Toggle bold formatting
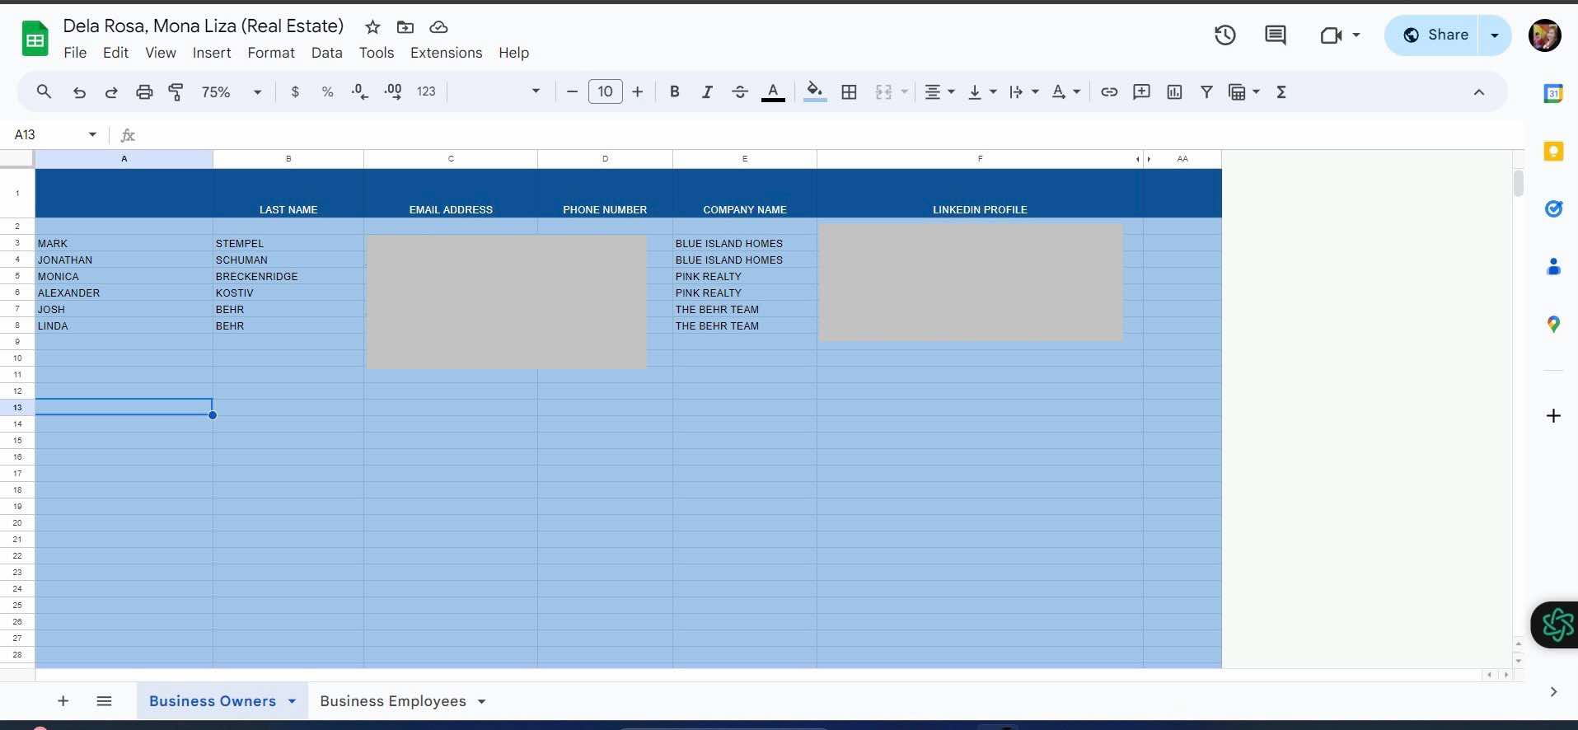Image resolution: width=1578 pixels, height=730 pixels. [x=674, y=92]
